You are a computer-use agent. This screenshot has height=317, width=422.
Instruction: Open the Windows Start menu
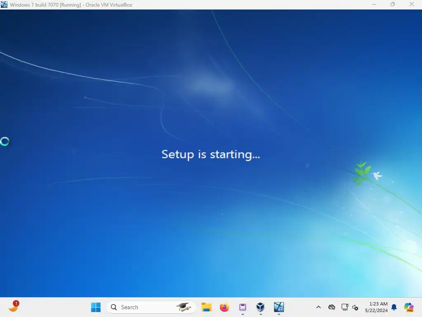click(96, 307)
